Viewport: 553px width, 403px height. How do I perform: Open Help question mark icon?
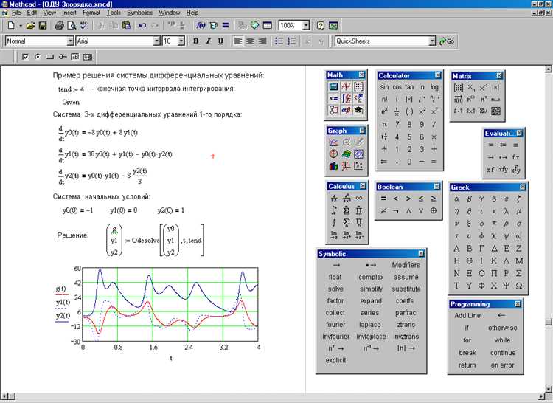click(x=320, y=25)
